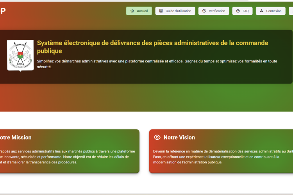This screenshot has width=293, height=195.
Task: Go to the Connexion login text
Action: click(274, 11)
